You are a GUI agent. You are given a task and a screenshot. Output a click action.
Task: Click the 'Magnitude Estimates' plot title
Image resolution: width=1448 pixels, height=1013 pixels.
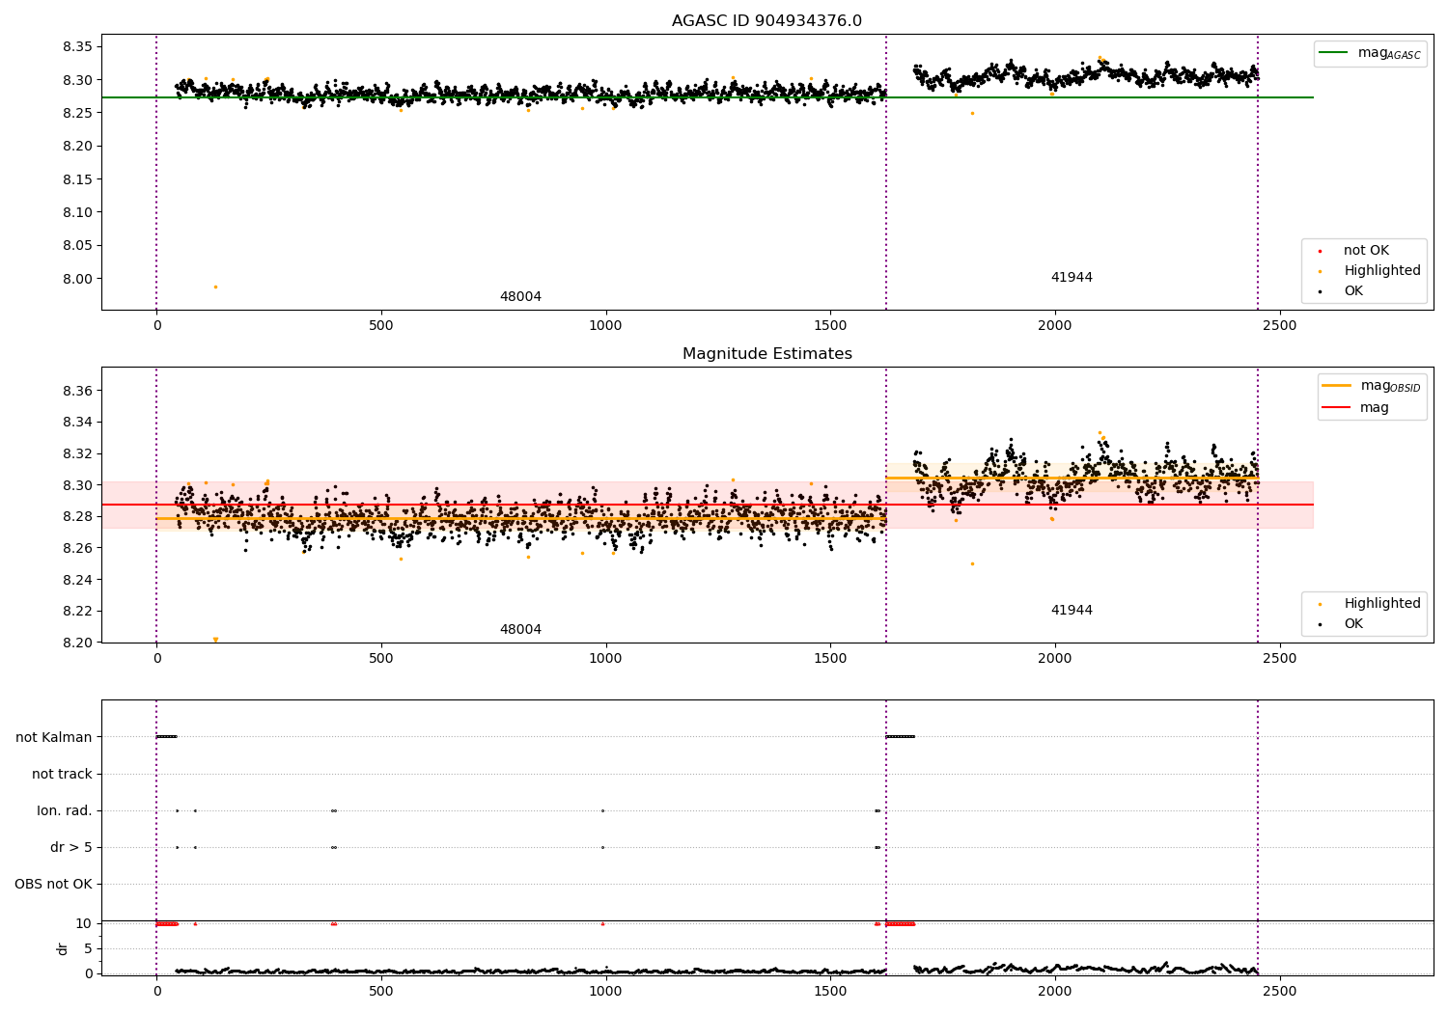(x=766, y=354)
